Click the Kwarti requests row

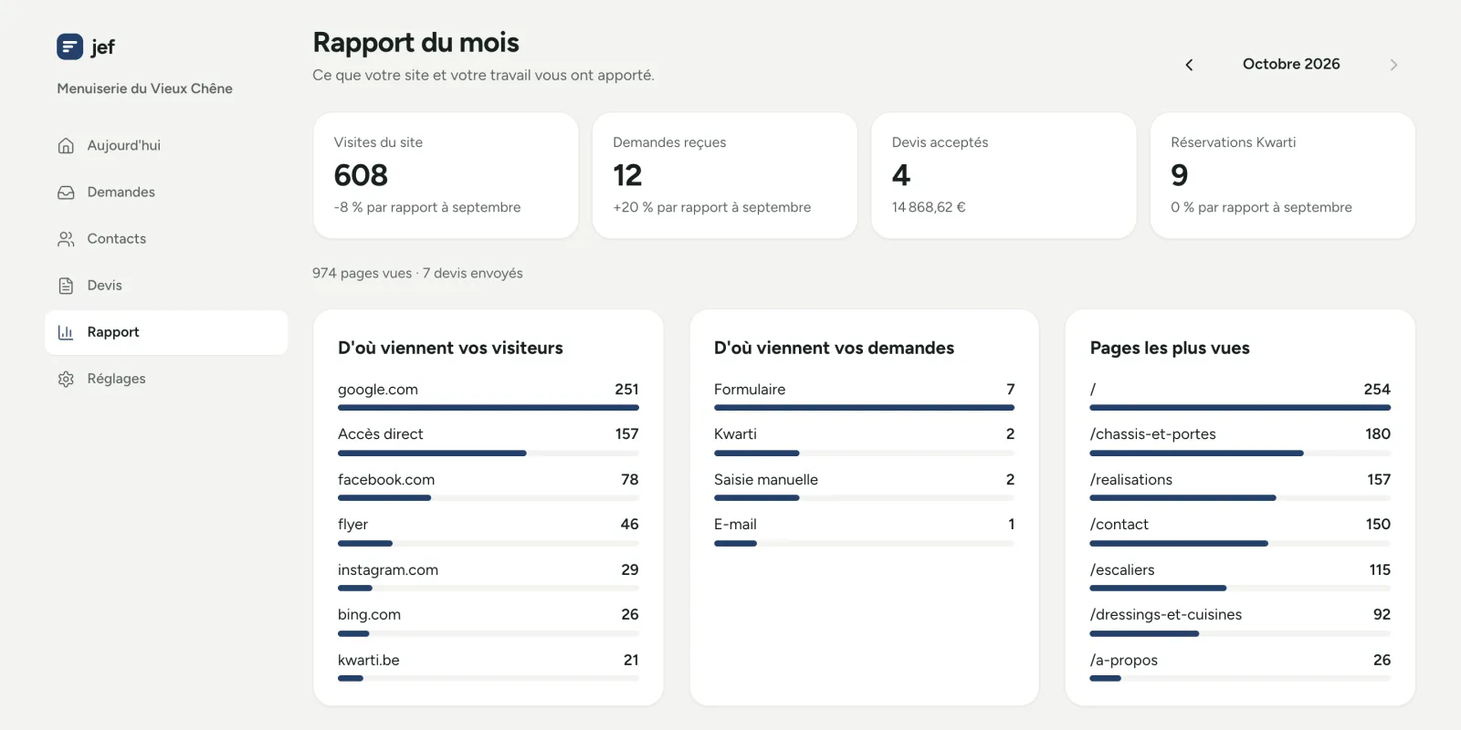865,441
